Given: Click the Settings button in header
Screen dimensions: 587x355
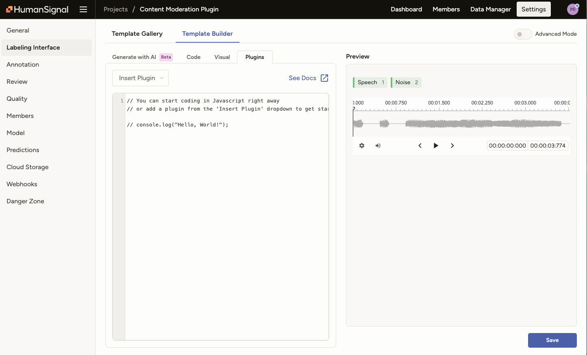Looking at the screenshot, I should click(533, 9).
